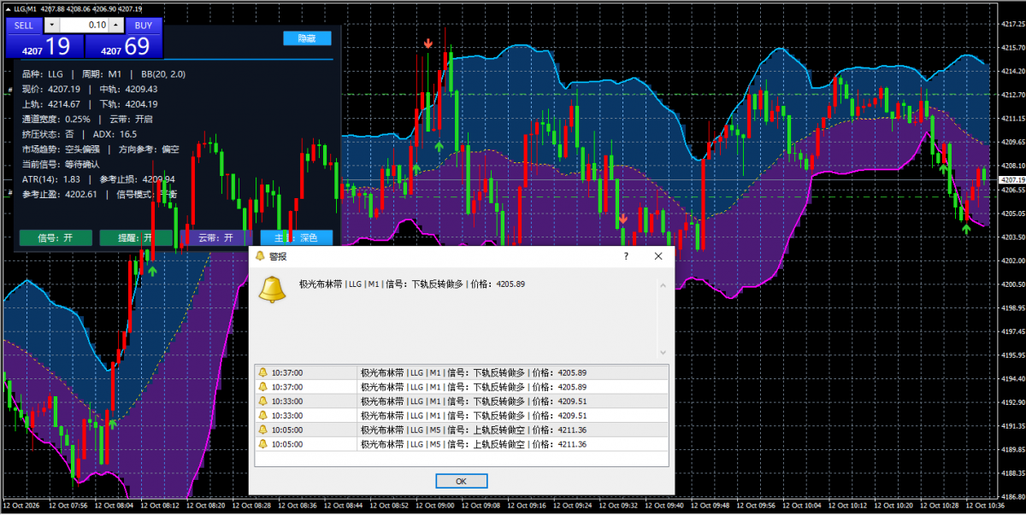
Task: Click the ATR(14): 1.83 value
Action: pos(51,179)
